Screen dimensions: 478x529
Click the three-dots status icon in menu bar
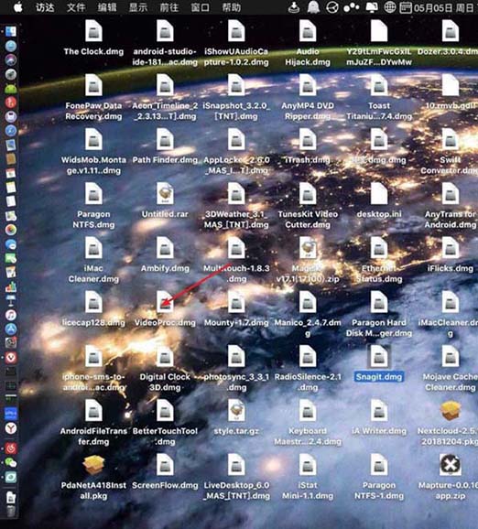tap(351, 7)
